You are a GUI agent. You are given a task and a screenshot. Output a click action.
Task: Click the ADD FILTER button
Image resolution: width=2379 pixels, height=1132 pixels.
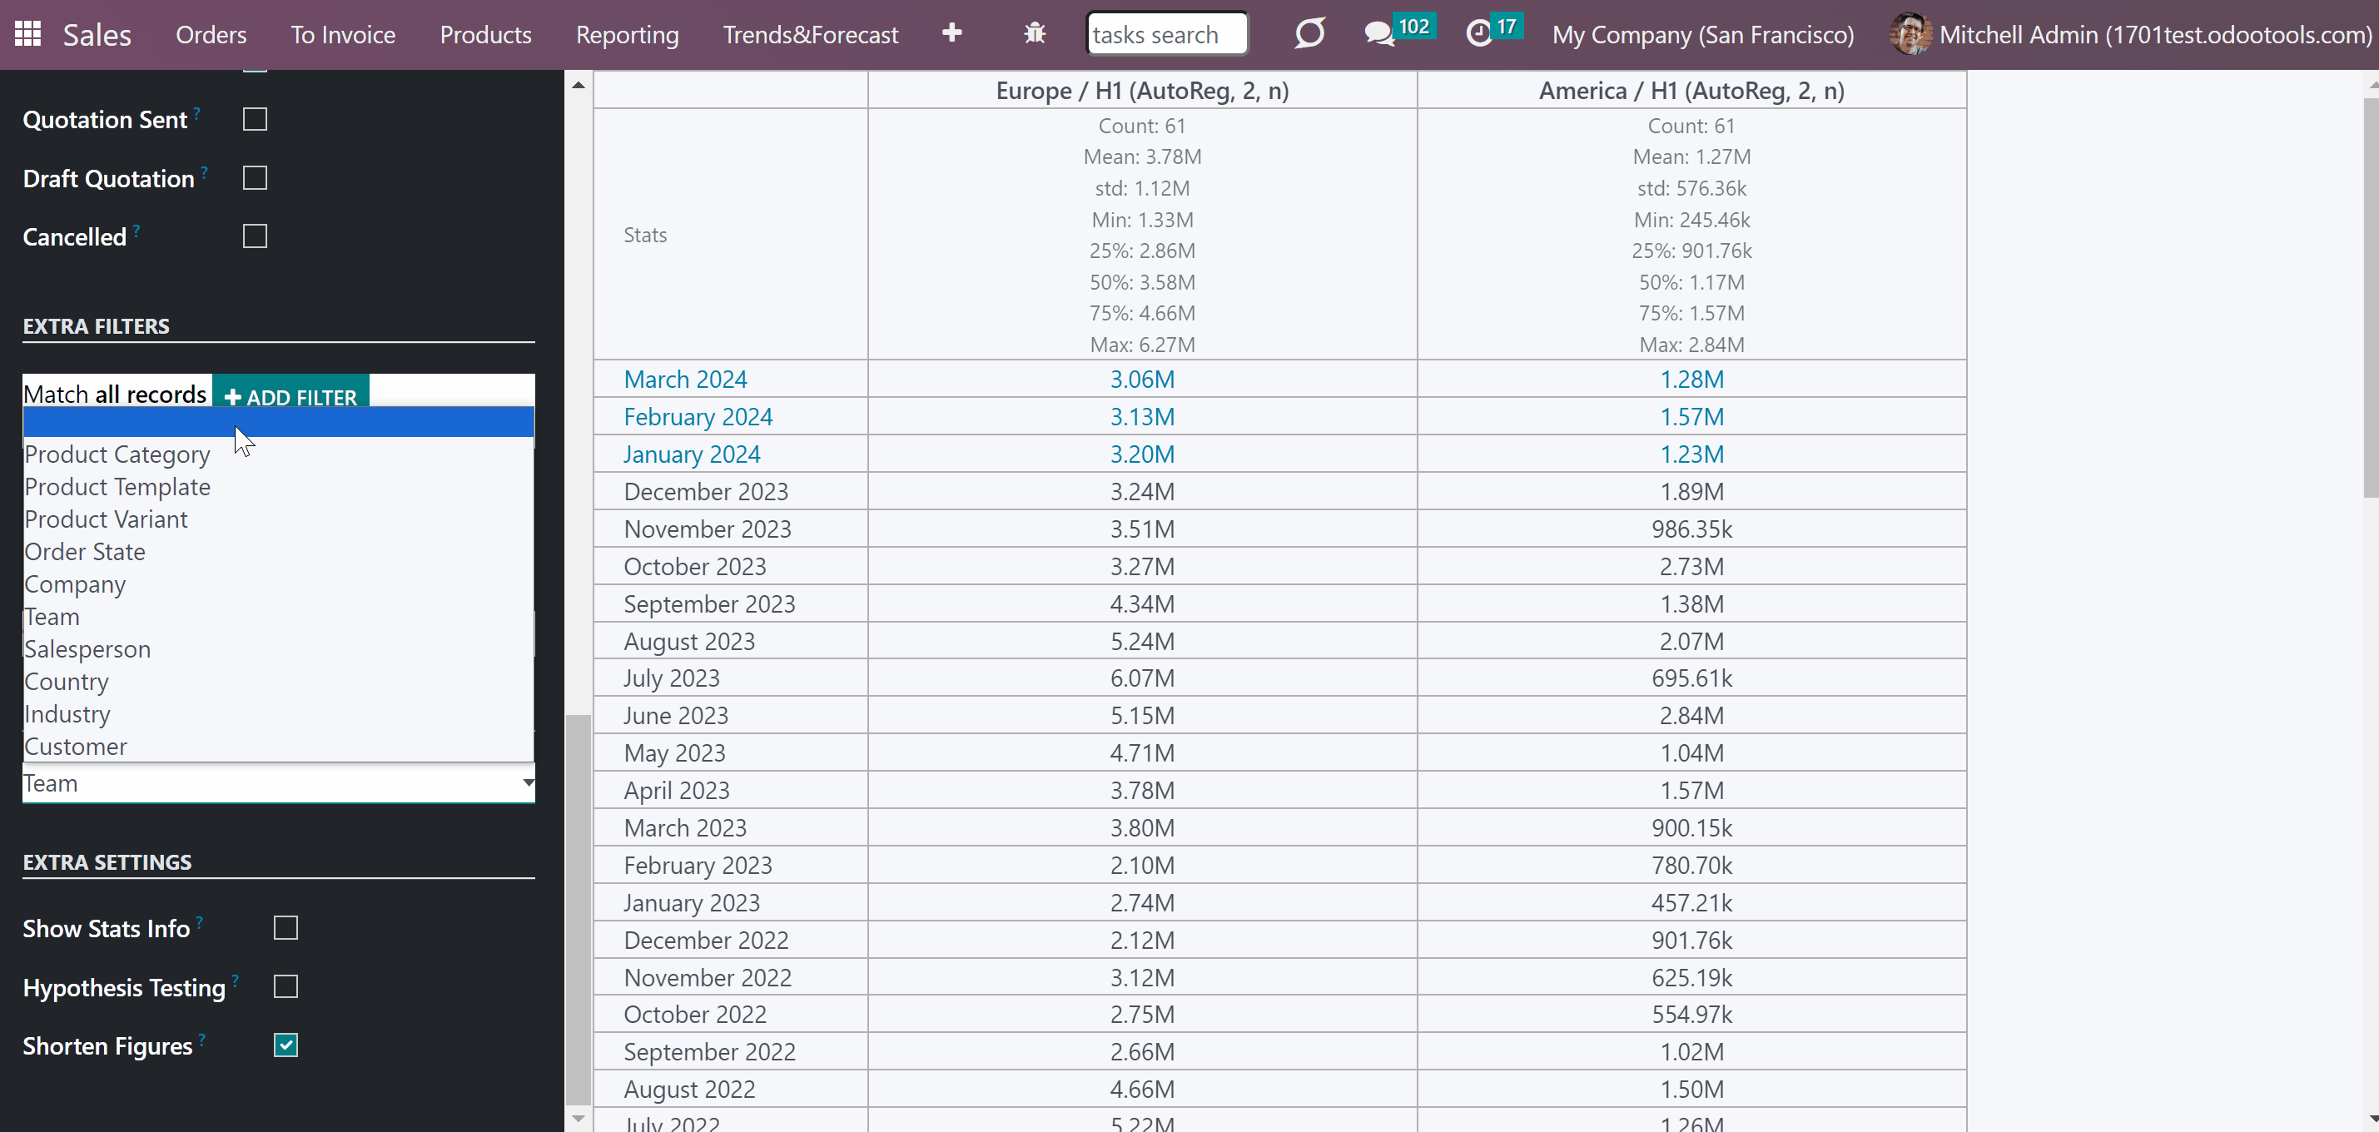point(291,396)
